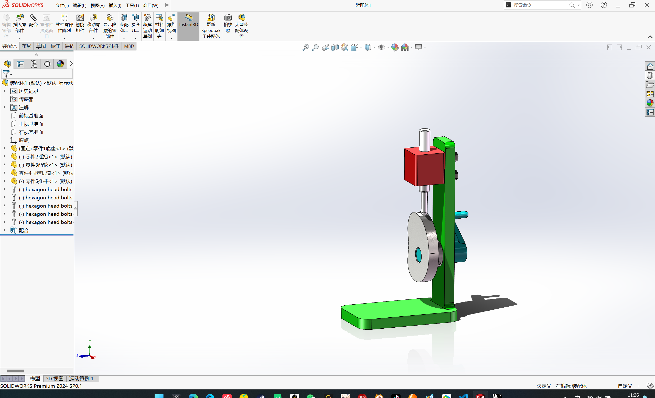Select the 原点 origin in tree
This screenshot has height=398, width=655.
tap(24, 140)
